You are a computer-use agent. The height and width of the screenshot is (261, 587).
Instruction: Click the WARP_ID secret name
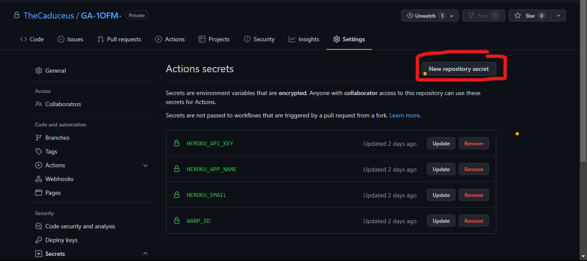point(198,221)
